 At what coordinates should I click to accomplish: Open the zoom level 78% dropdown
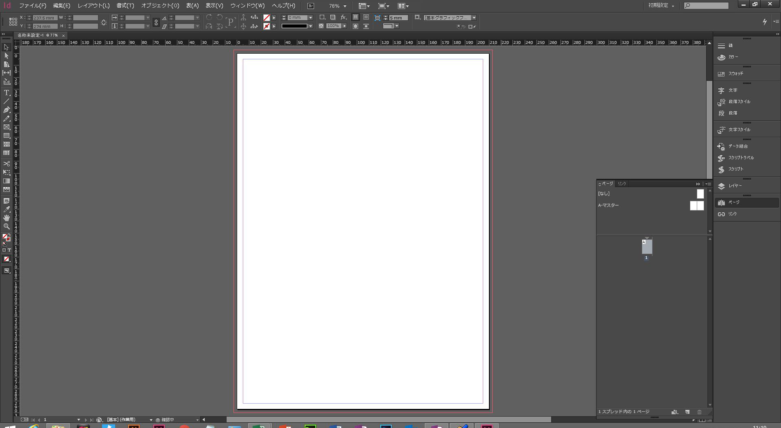click(x=345, y=6)
